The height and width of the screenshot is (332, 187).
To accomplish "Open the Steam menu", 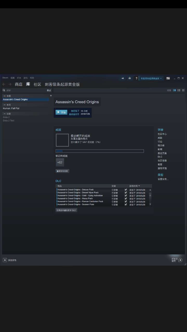I will tap(5, 78).
